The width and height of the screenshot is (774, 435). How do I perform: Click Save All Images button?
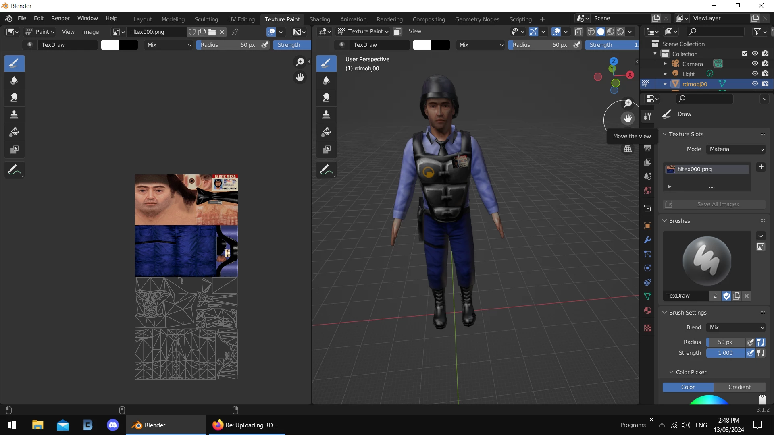[714, 204]
